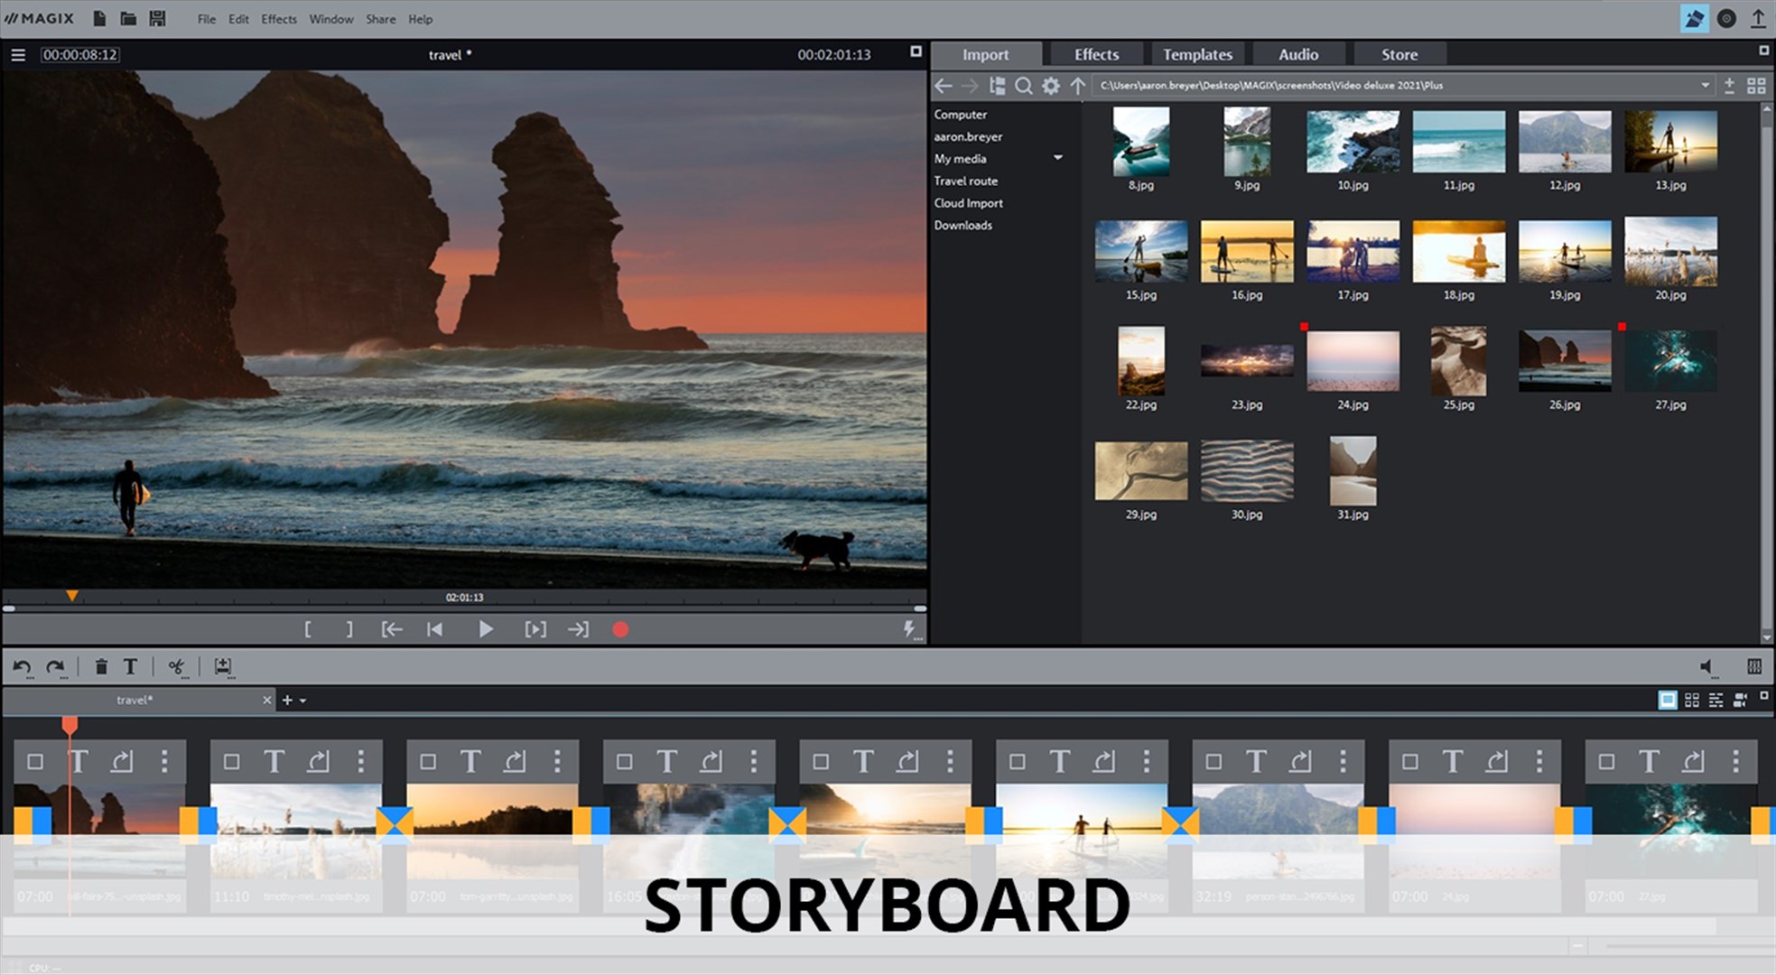
Task: Open the second storyboard clip's three-dot menu
Action: pyautogui.click(x=361, y=761)
